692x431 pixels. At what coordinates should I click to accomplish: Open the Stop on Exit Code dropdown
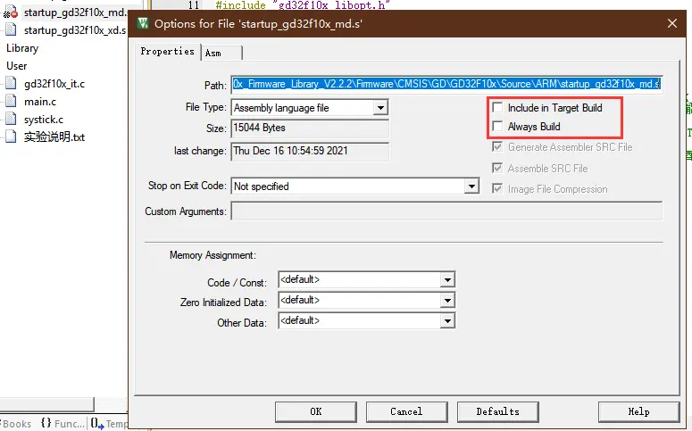point(471,186)
